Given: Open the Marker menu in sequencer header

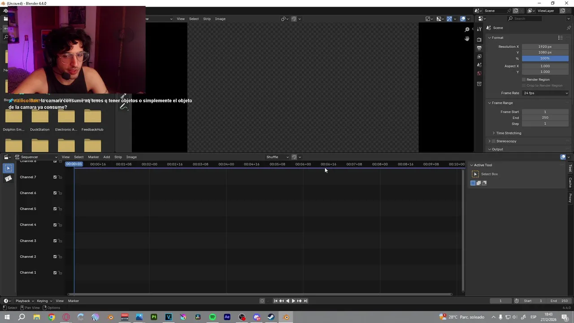Looking at the screenshot, I should (x=93, y=157).
